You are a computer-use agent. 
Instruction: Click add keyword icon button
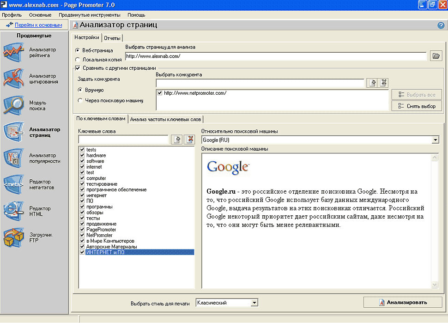pos(177,140)
